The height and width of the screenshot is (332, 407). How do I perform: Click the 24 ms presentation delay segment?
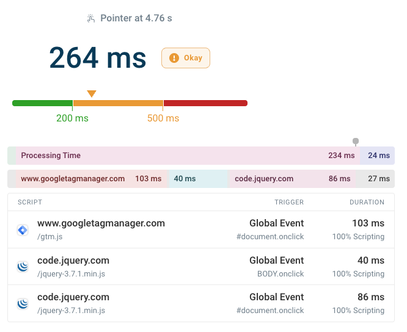pos(377,156)
